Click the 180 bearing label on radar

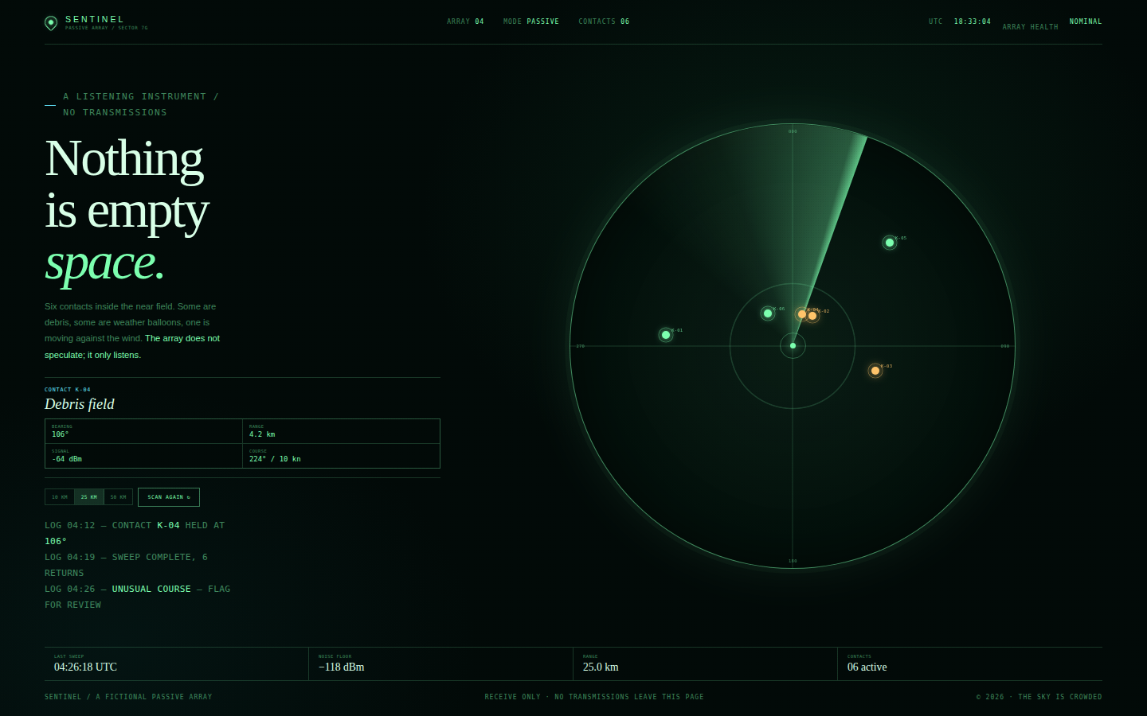793,561
